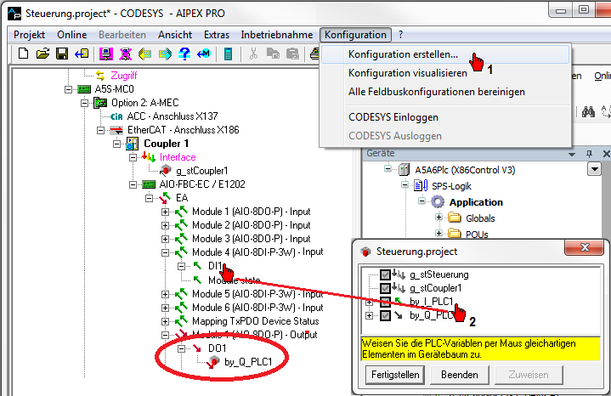This screenshot has width=611, height=396.
Task: Select Module 6 (AIO-8DI-P-3W) - Input
Action: pyautogui.click(x=257, y=308)
